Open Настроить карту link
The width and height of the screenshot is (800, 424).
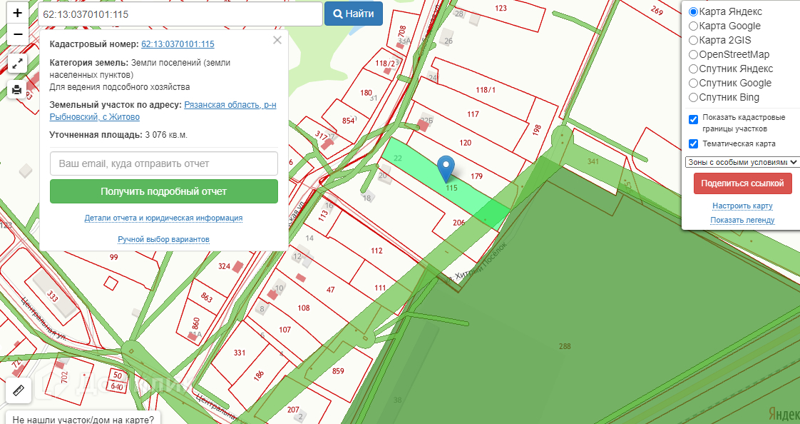click(742, 206)
